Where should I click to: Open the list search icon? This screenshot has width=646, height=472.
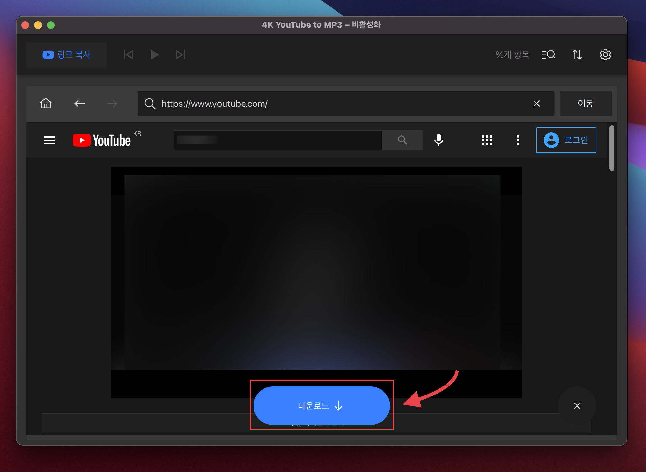click(549, 55)
